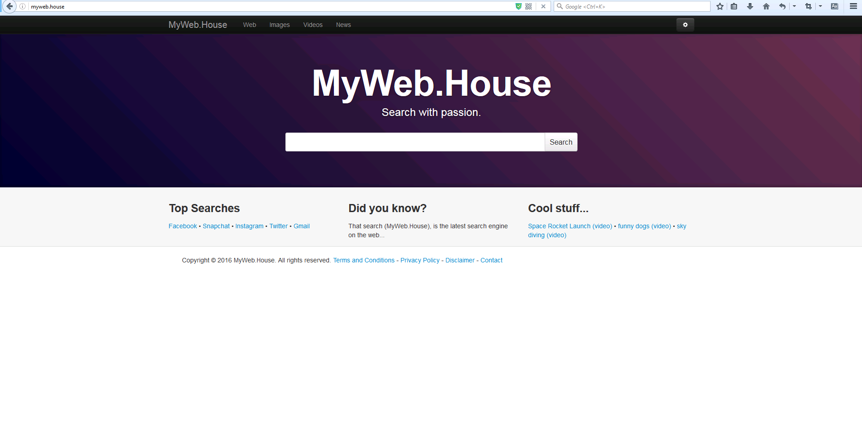Open funny dogs (video) link
Screen dimensions: 862x439
click(x=644, y=226)
